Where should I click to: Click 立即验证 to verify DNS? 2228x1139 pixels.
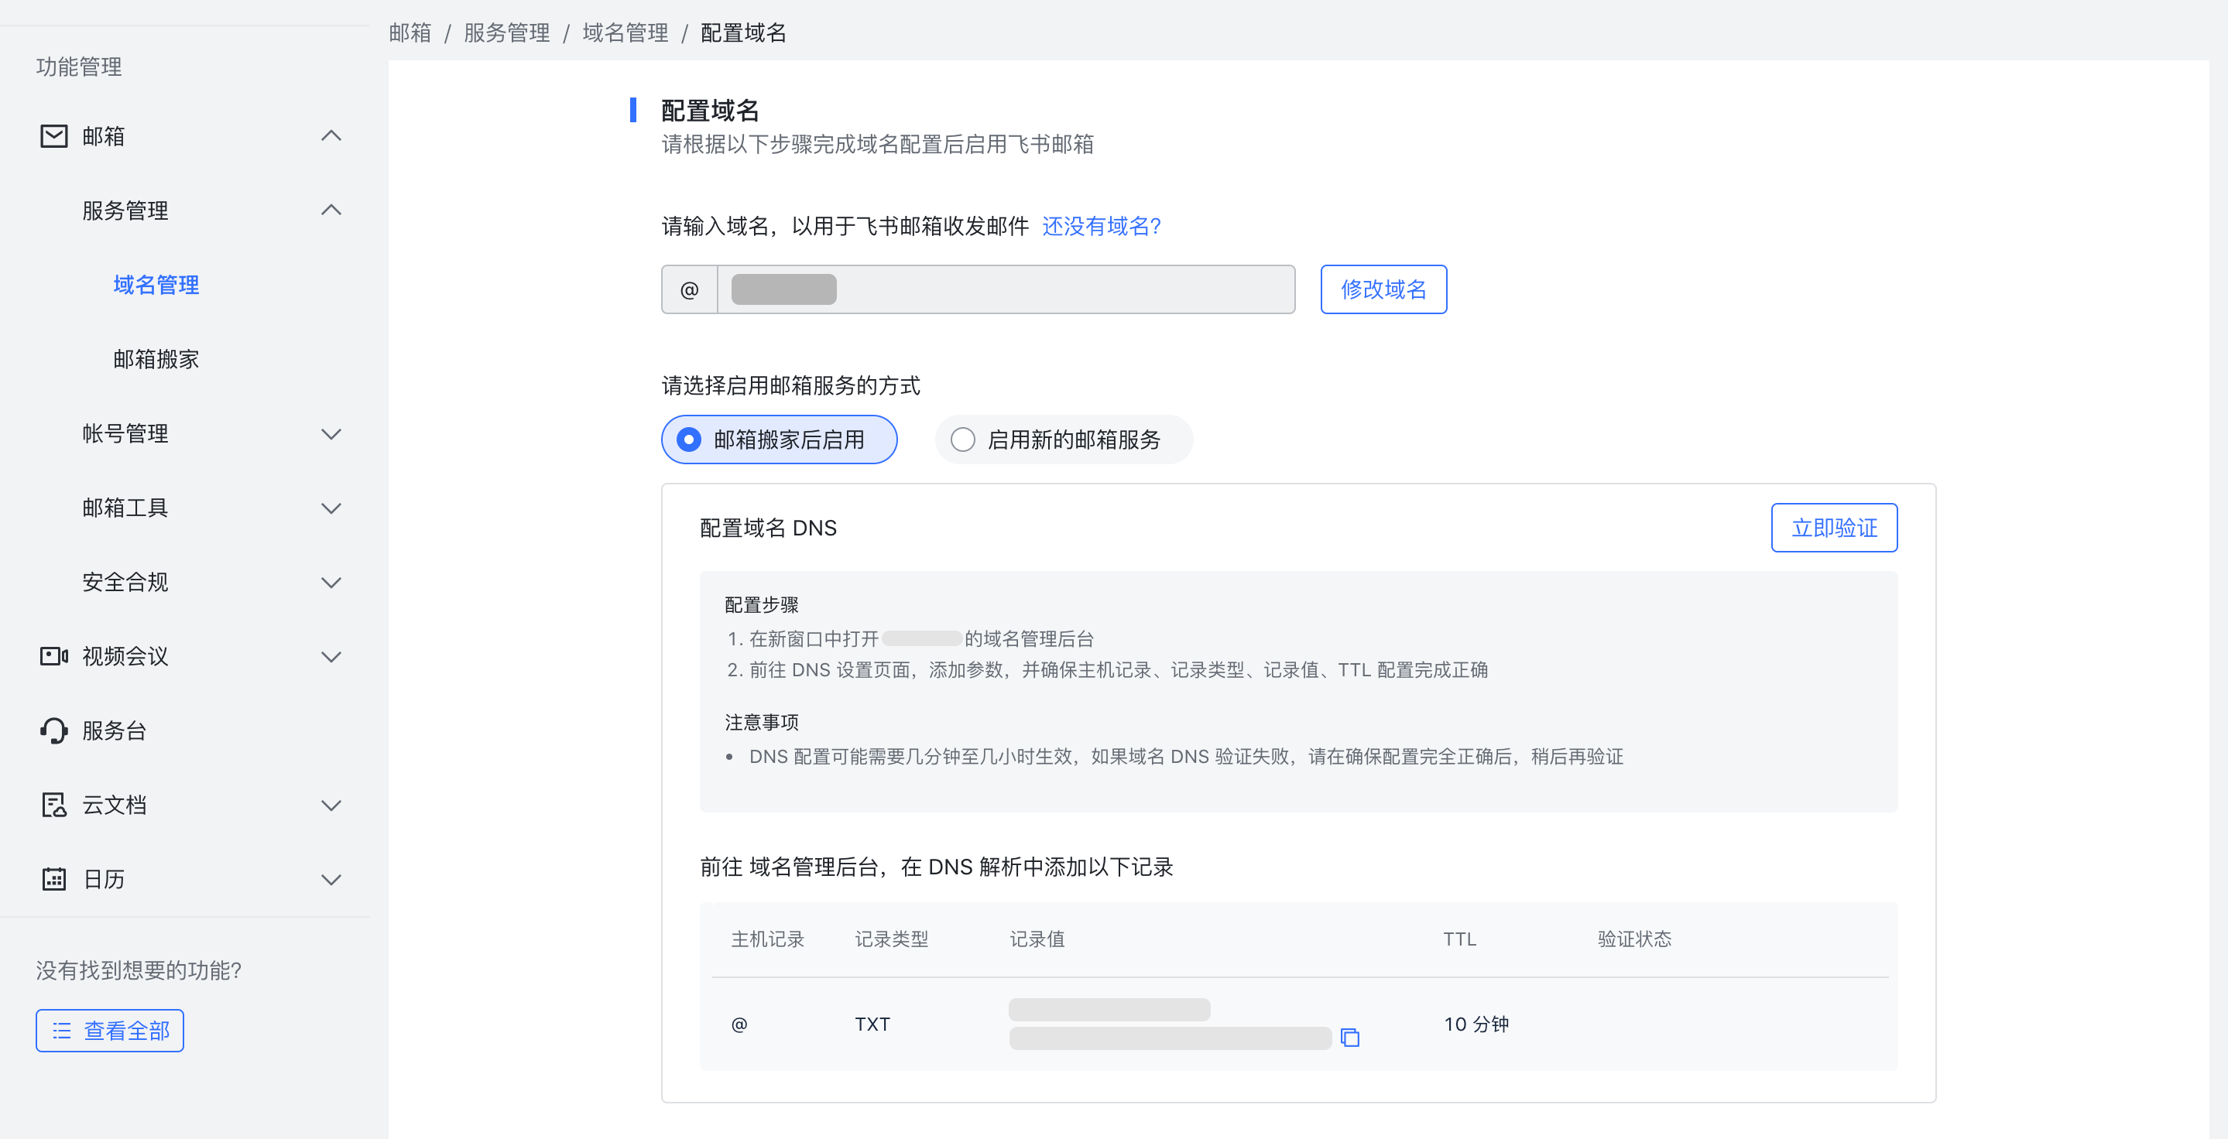point(1835,527)
